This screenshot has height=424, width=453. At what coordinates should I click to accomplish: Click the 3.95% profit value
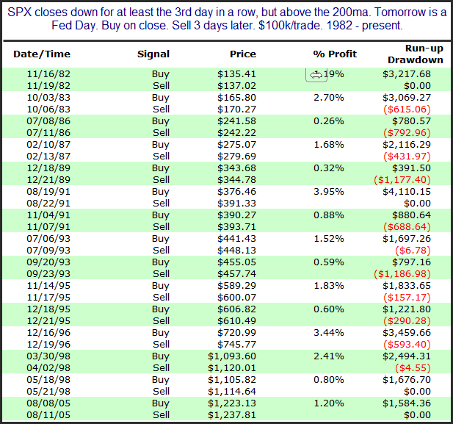pos(329,192)
